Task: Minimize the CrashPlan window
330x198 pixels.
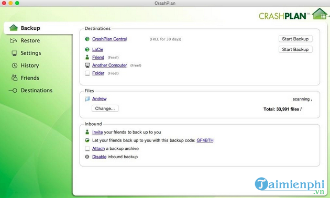Action: [x=10, y=3]
